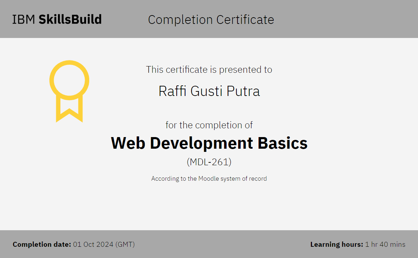
Task: Select the date 01 Oct 2024
Action: coord(93,244)
